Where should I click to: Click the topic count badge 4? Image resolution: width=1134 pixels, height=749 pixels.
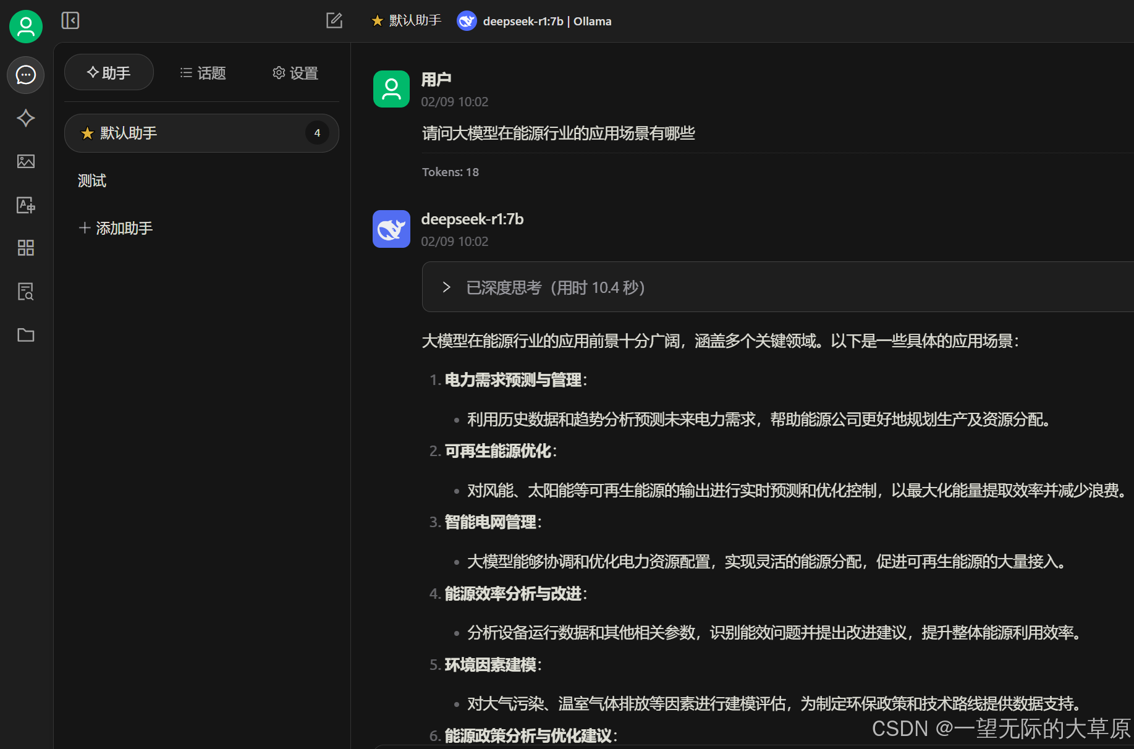pos(317,133)
